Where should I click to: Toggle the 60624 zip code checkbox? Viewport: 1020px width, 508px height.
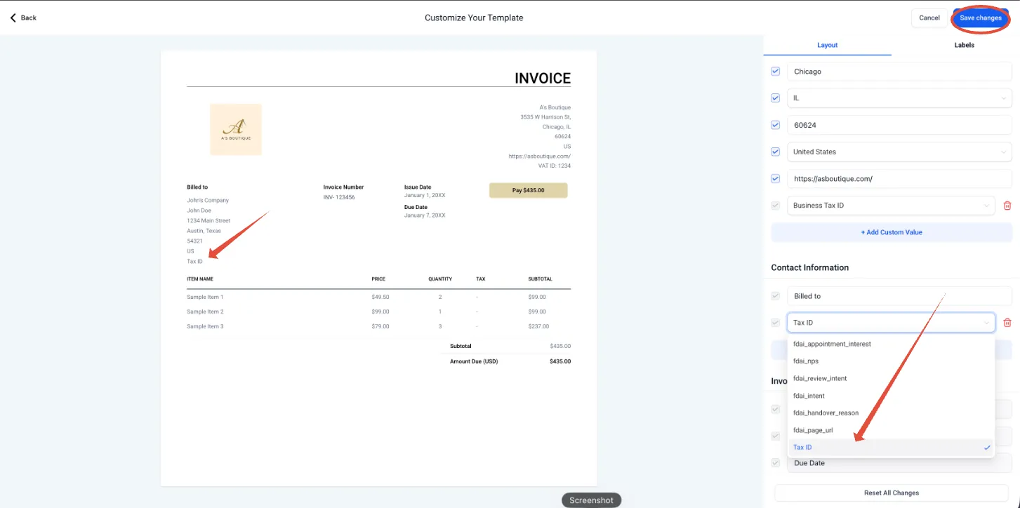tap(776, 125)
